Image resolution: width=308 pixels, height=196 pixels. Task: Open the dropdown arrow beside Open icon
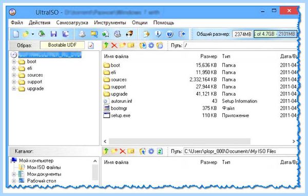(33, 34)
